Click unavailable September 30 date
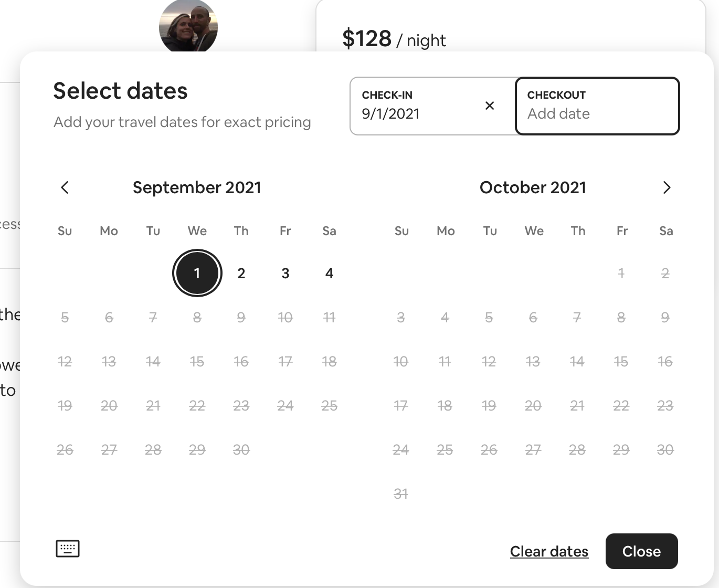Image resolution: width=719 pixels, height=588 pixels. [241, 449]
